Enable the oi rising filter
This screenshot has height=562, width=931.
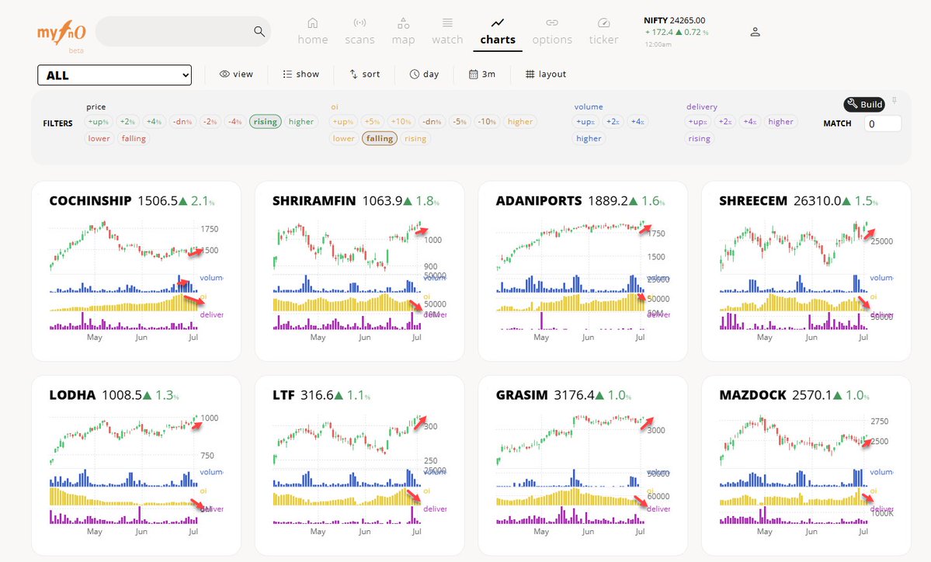coord(415,138)
